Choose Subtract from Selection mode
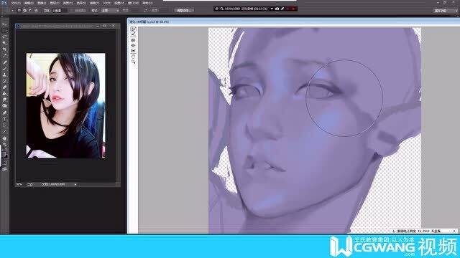This screenshot has height=258, width=460. tap(30, 10)
